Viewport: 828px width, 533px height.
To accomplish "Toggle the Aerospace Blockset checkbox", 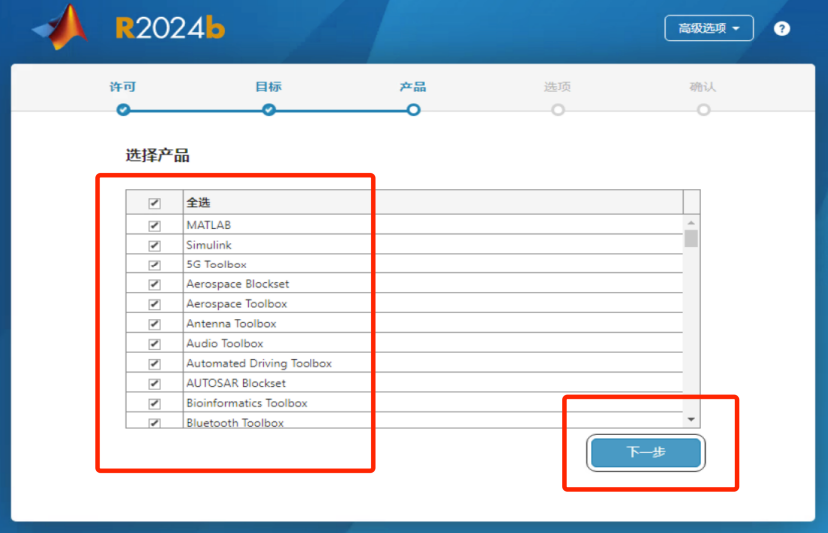I will point(154,284).
